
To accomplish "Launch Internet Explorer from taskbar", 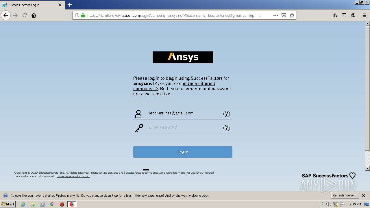I will coord(23,204).
